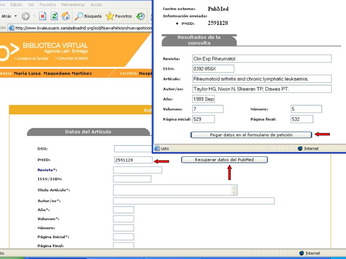This screenshot has width=346, height=259.
Task: Focus the empty Volumen field in the request form
Action: pyautogui.click(x=124, y=219)
